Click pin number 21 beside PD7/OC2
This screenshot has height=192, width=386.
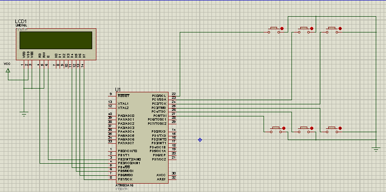tap(174, 157)
